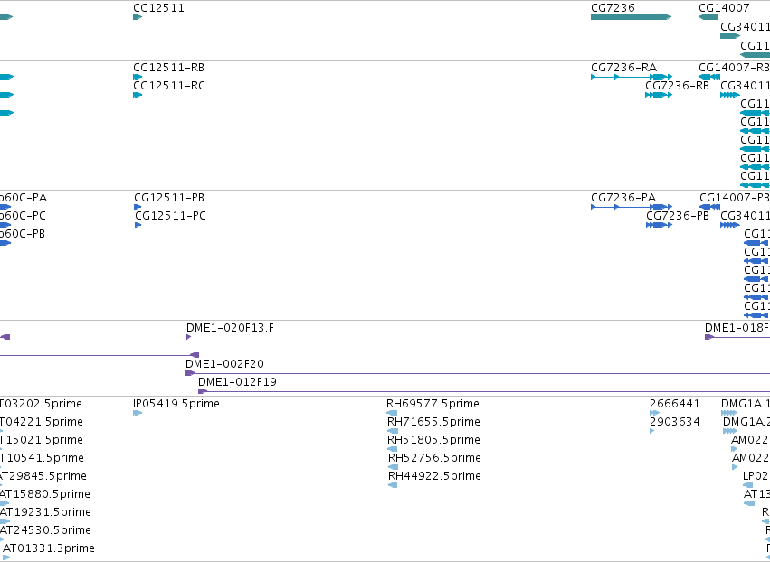Click the CG14007-PB protein label
The image size is (770, 562).
pos(735,198)
